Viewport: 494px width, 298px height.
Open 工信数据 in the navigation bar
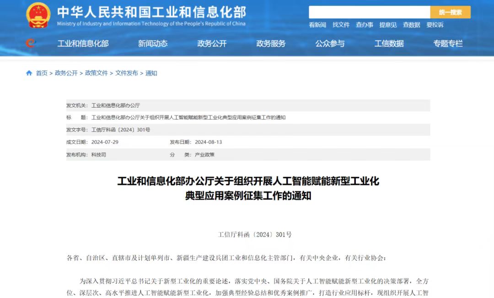pyautogui.click(x=389, y=43)
